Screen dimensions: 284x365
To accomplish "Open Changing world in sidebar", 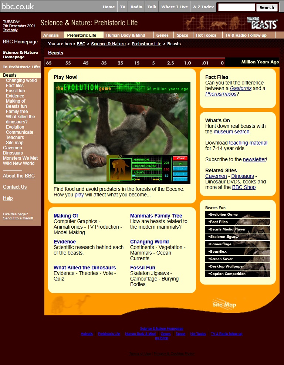I will 21,80.
